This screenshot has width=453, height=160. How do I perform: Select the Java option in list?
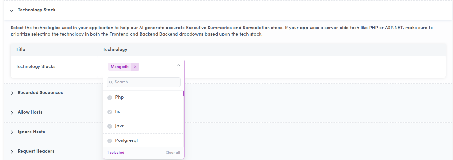[x=143, y=126]
